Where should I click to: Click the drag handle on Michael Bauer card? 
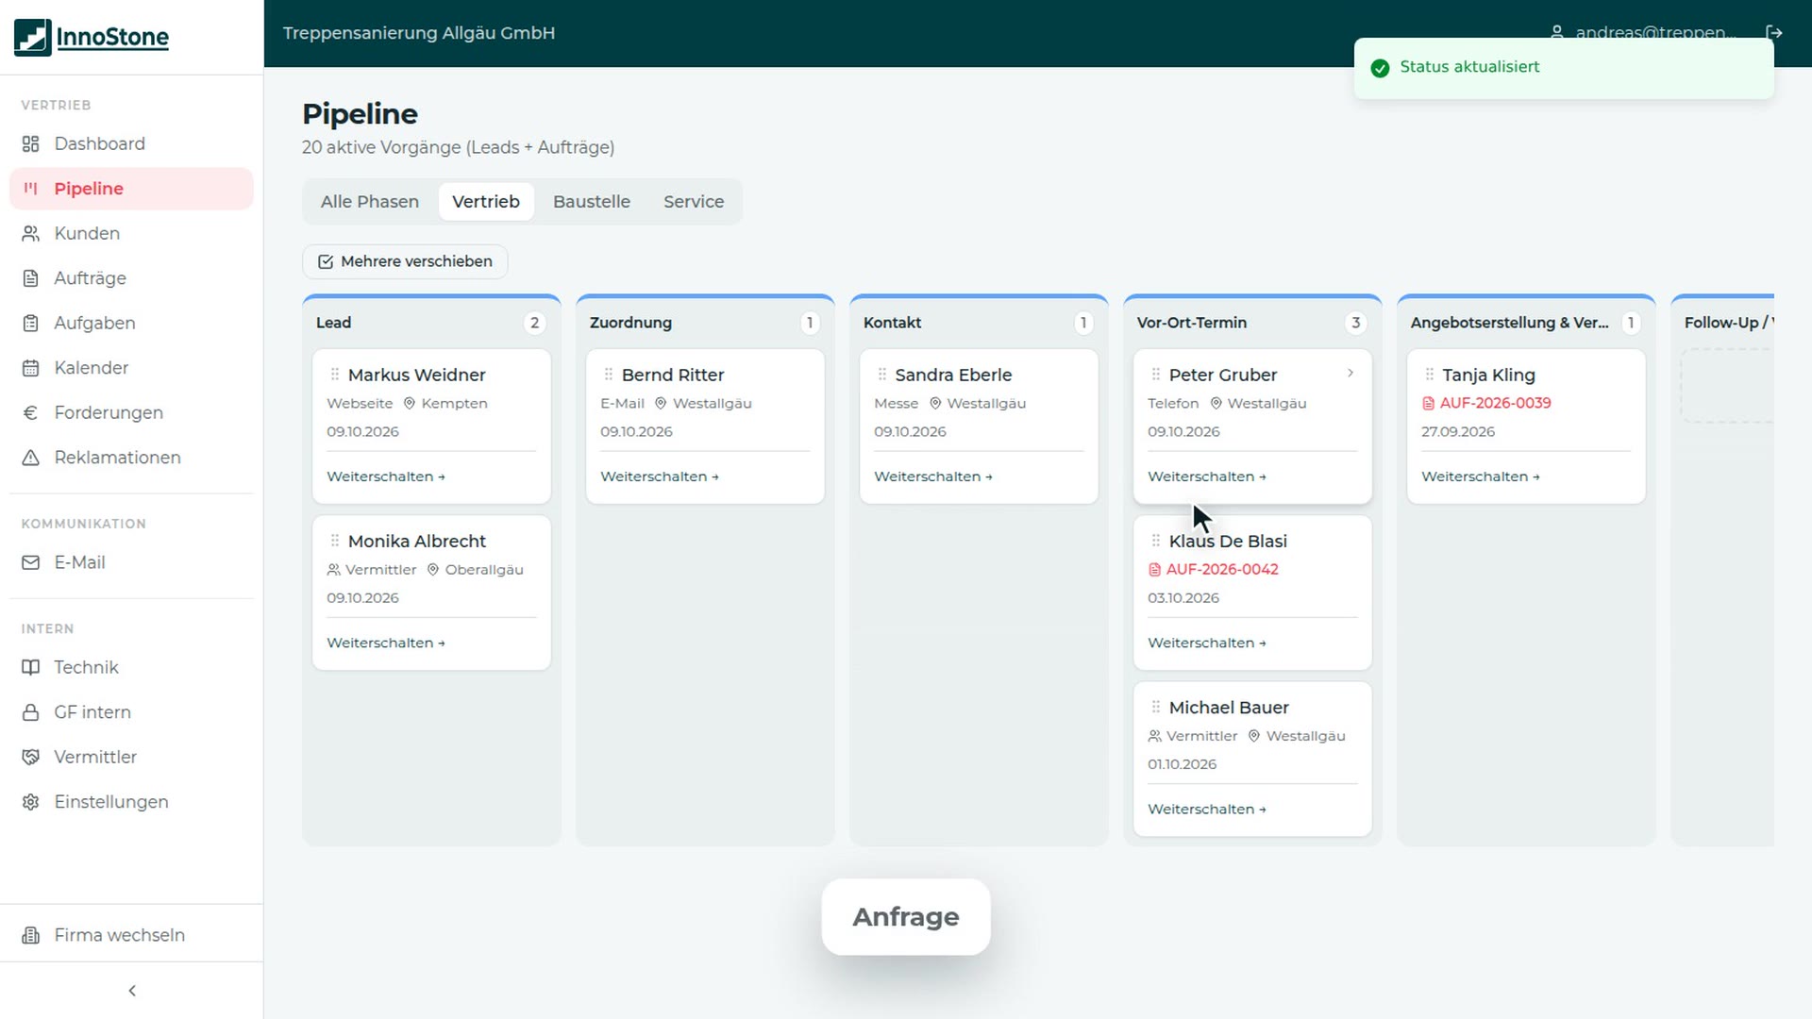tap(1156, 707)
